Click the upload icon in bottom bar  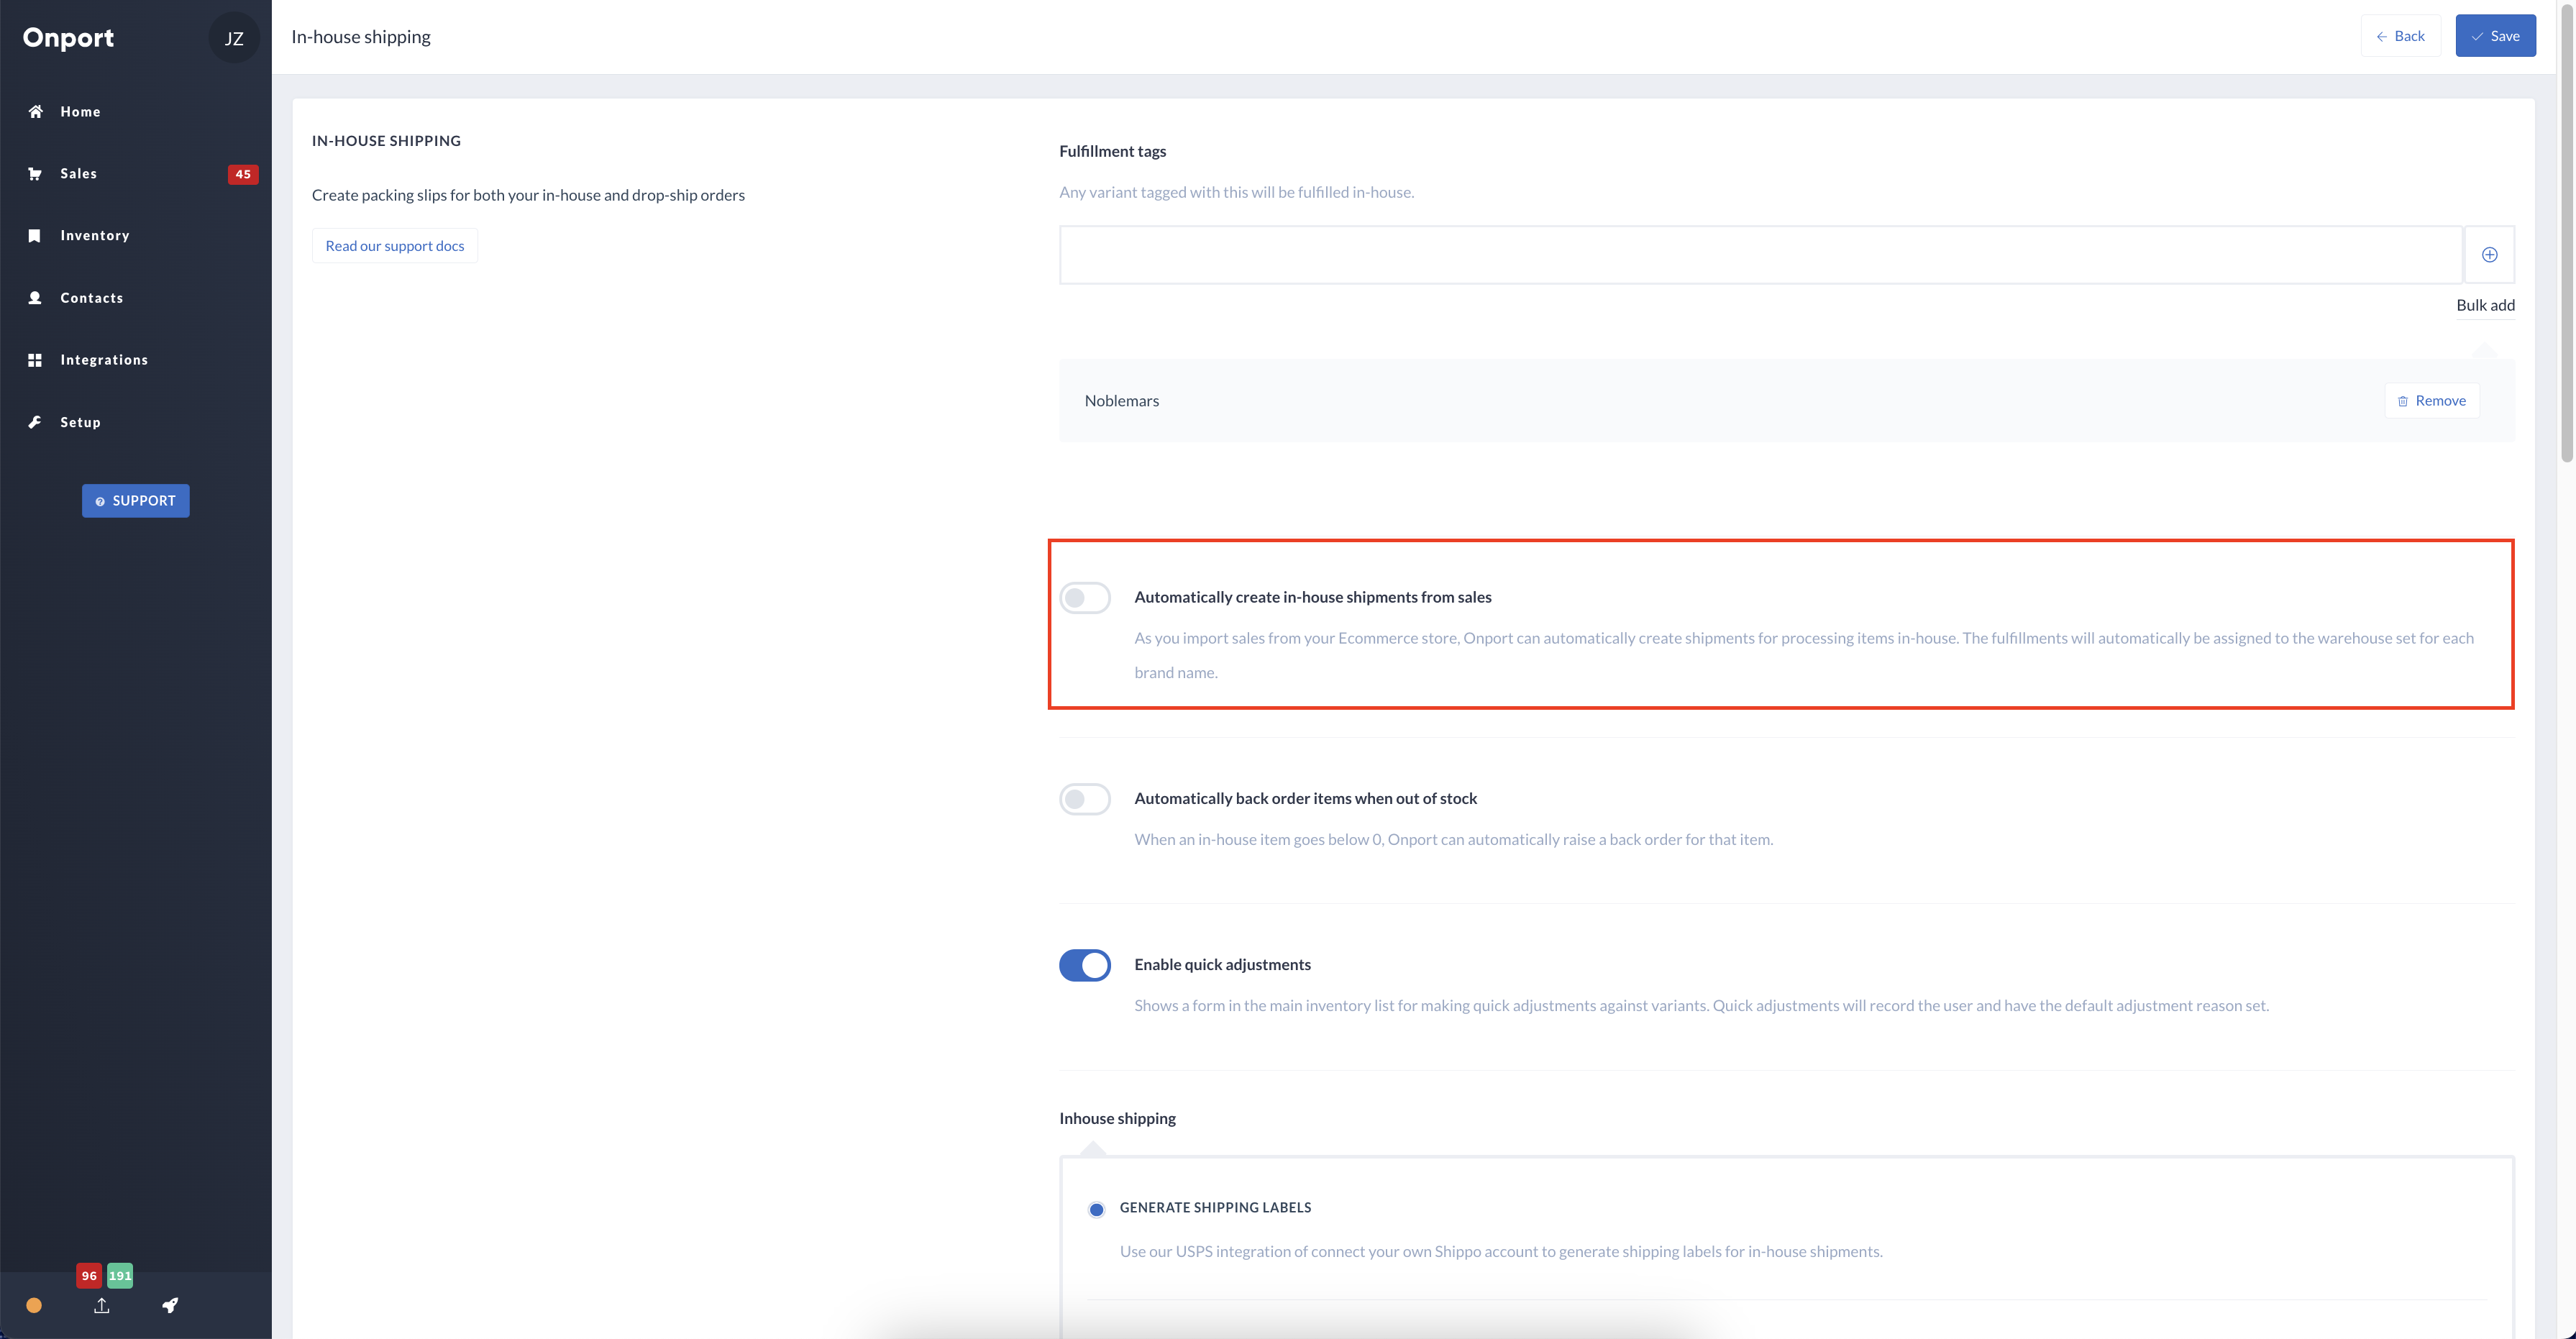(102, 1305)
